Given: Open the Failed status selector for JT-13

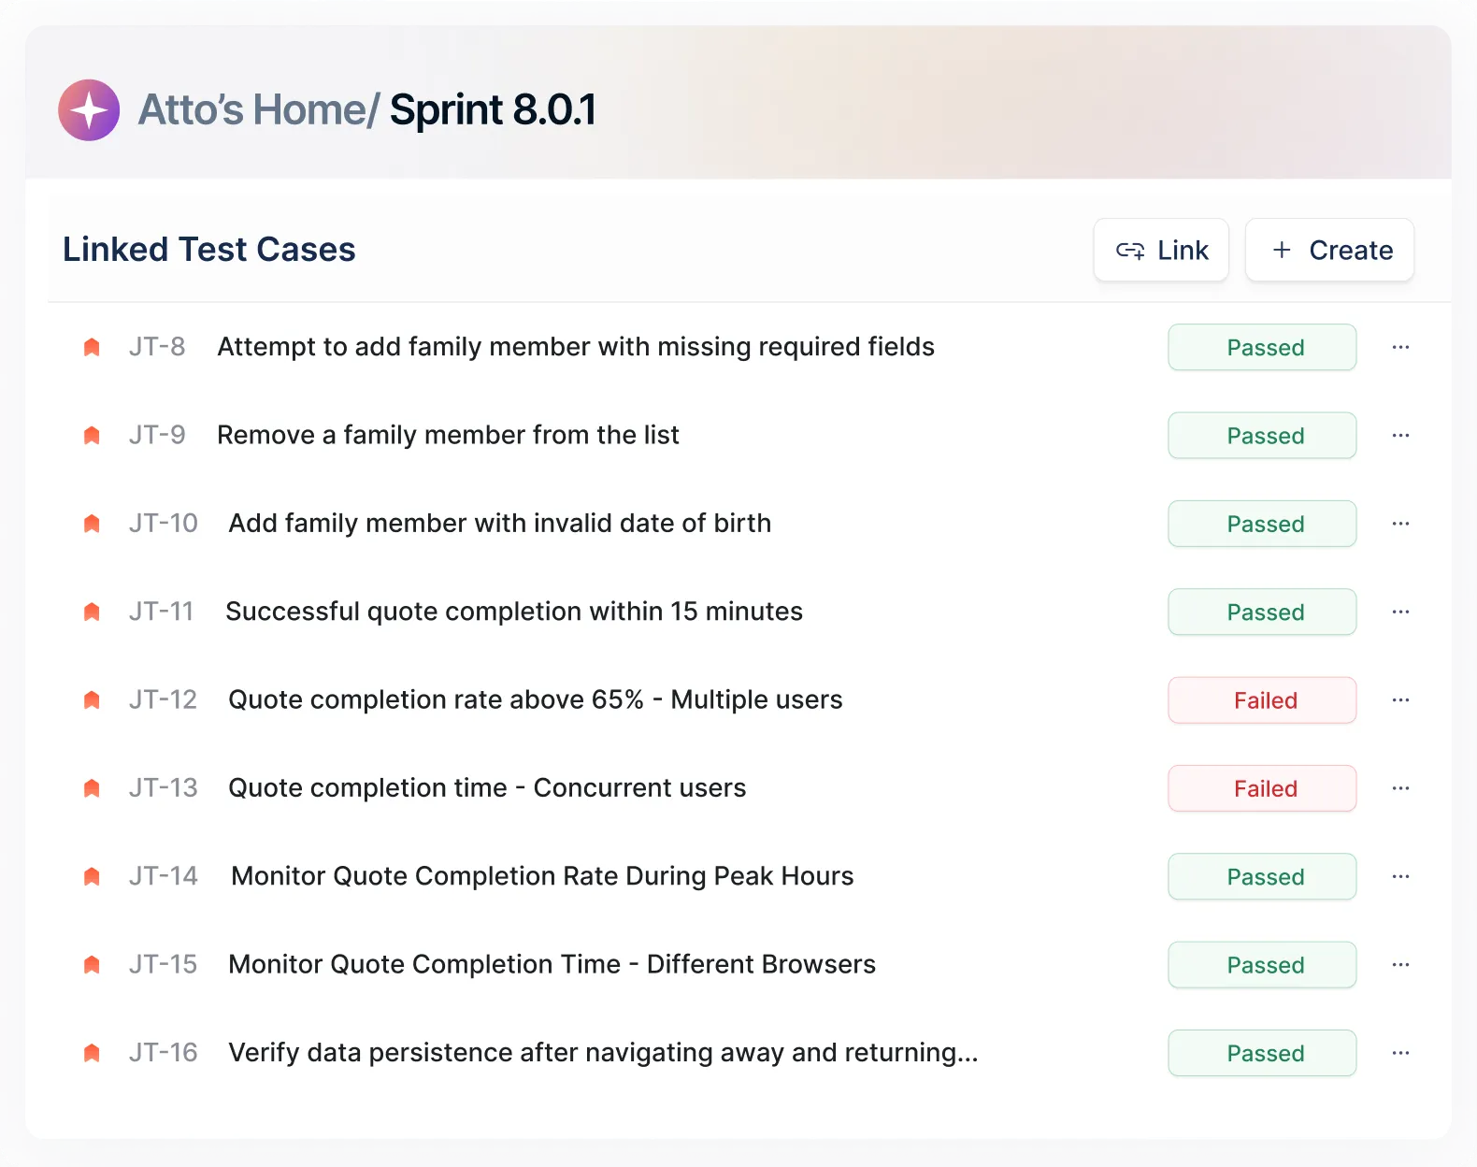Looking at the screenshot, I should pos(1262,788).
